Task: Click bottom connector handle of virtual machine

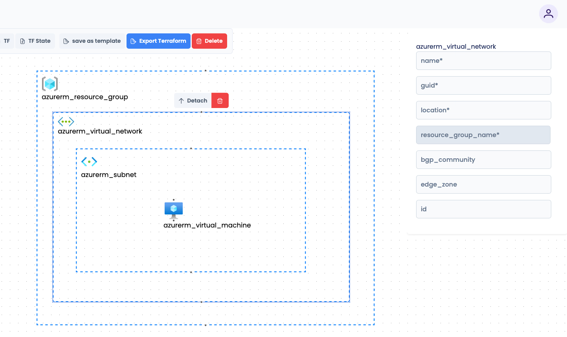Action: pyautogui.click(x=174, y=220)
